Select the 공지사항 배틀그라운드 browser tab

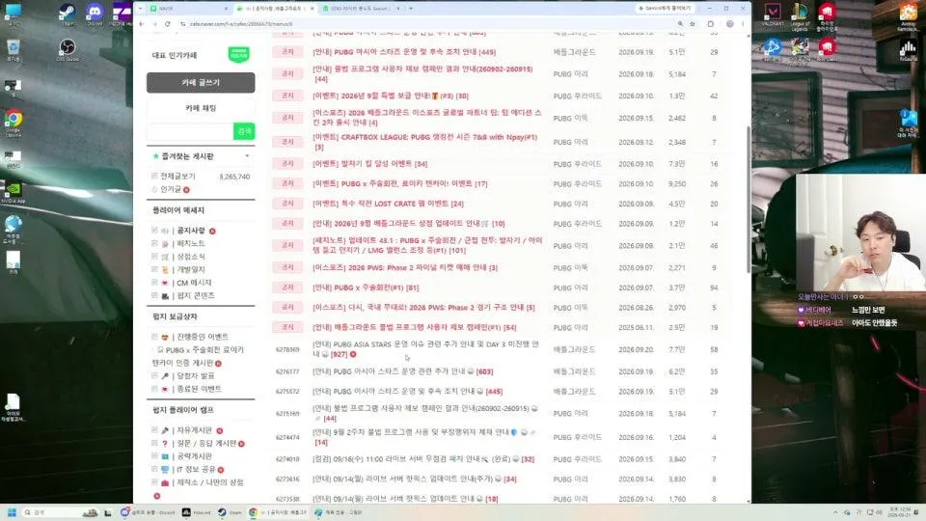pos(275,9)
